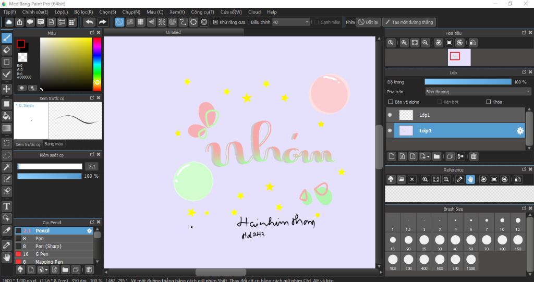Click the Đặt lại button

[x=368, y=22]
